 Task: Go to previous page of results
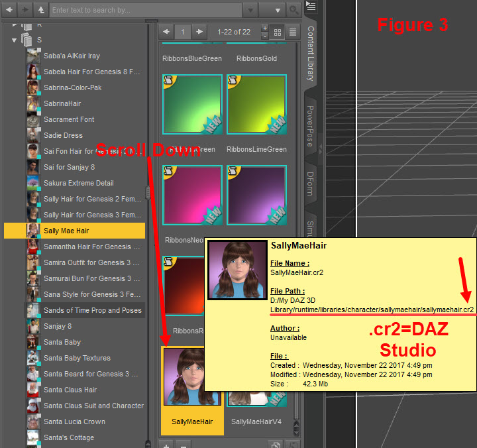[x=166, y=31]
